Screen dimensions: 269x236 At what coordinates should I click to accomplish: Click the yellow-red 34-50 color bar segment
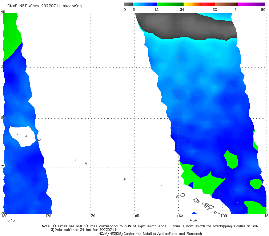pos(199,4)
